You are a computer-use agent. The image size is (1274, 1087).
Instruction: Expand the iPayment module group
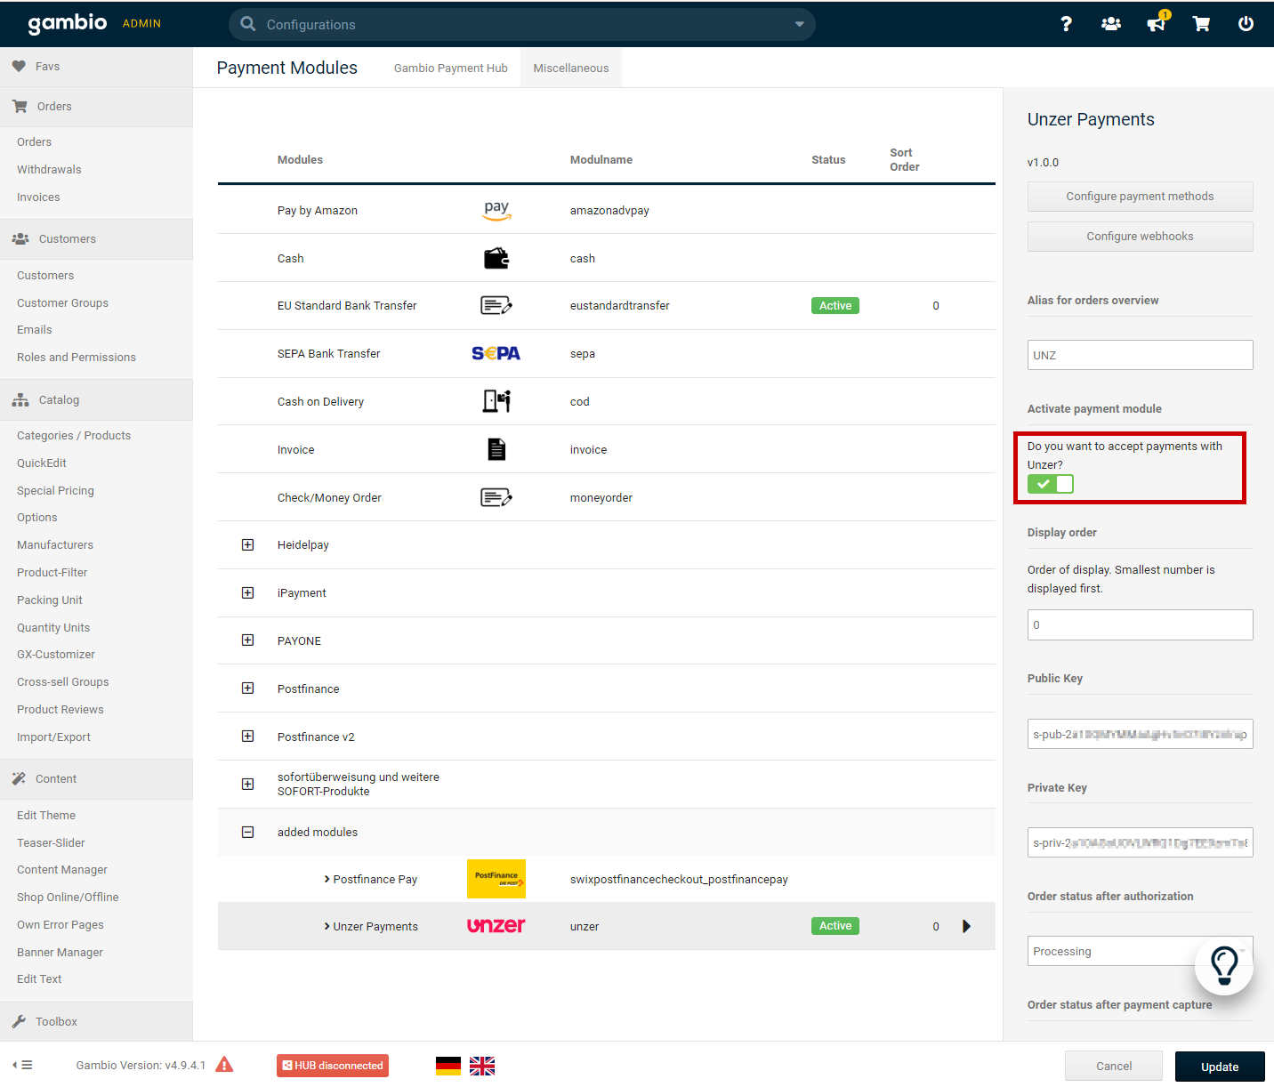248,592
